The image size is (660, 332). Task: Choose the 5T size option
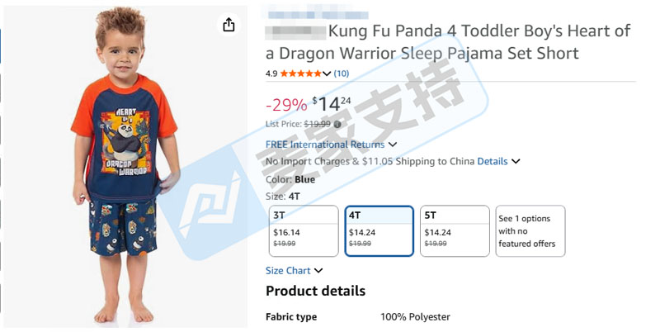[x=455, y=231]
